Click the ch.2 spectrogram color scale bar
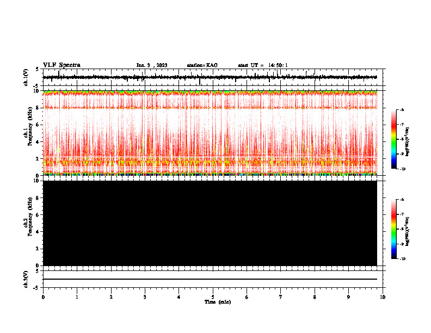The image size is (431, 333). pyautogui.click(x=393, y=229)
